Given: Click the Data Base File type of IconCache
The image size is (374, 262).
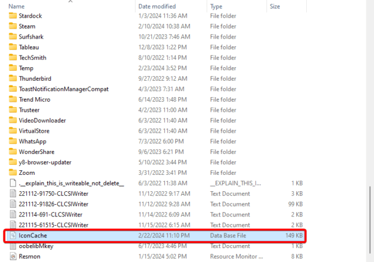Looking at the screenshot, I should point(228,236).
